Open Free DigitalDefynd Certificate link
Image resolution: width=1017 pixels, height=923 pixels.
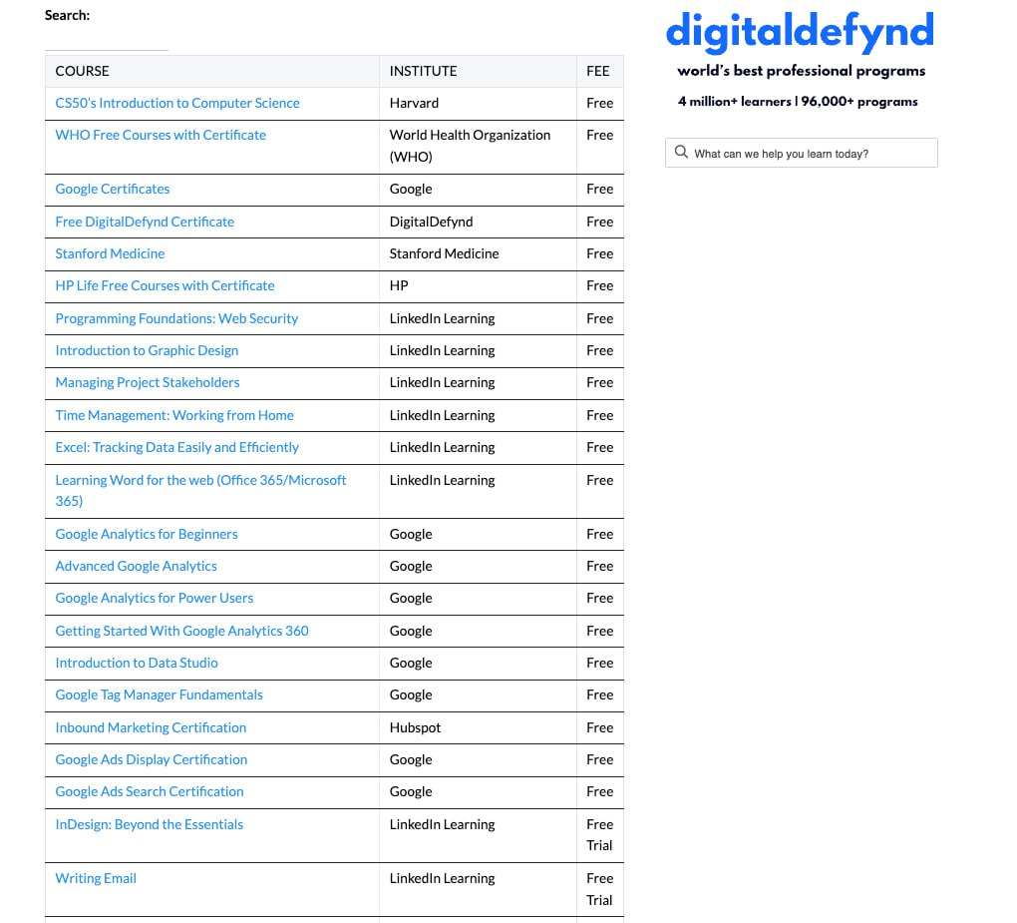tap(145, 222)
